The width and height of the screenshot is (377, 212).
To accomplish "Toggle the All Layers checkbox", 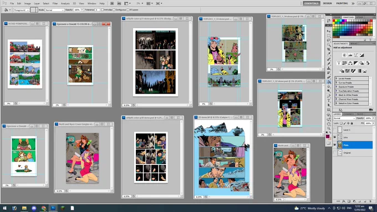I will (128, 10).
